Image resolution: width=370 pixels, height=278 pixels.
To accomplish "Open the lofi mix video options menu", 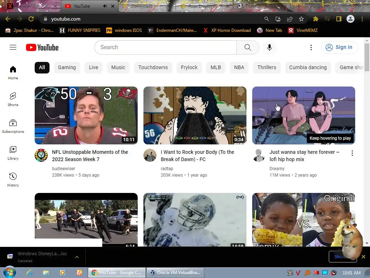I will click(x=352, y=153).
